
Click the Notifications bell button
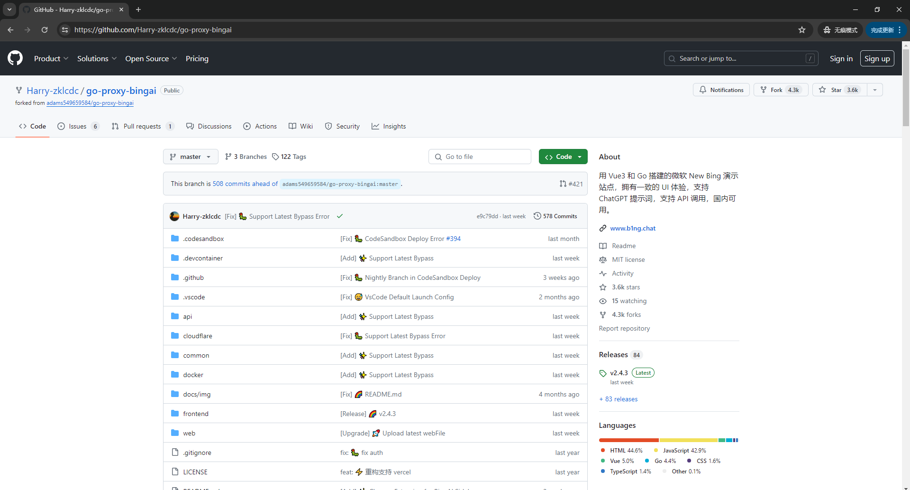point(721,90)
